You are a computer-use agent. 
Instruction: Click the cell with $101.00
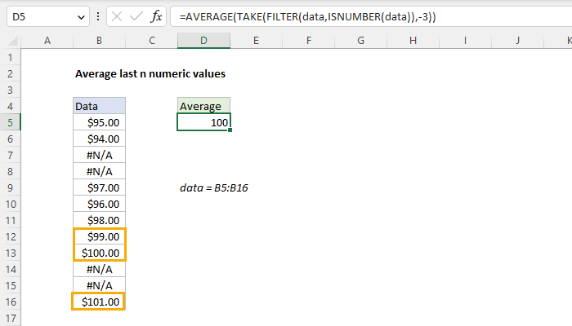(x=99, y=302)
